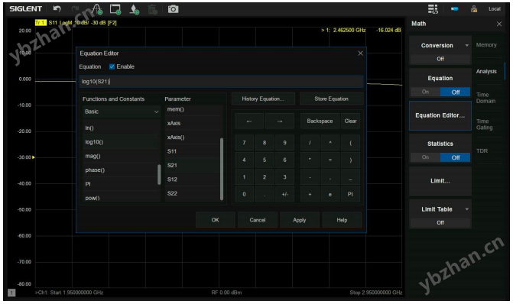Viewport: 513px width, 304px height.
Task: Switch Equation to Off in Math panel
Action: point(456,92)
